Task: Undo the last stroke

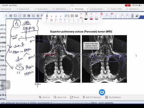Action: [x=15, y=16]
